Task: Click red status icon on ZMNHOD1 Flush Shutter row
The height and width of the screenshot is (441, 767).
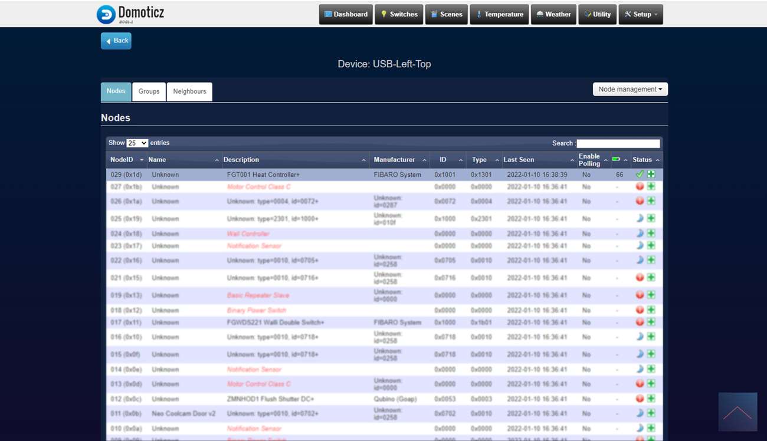Action: (x=640, y=399)
